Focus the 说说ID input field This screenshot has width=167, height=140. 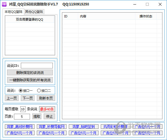coord(37,66)
